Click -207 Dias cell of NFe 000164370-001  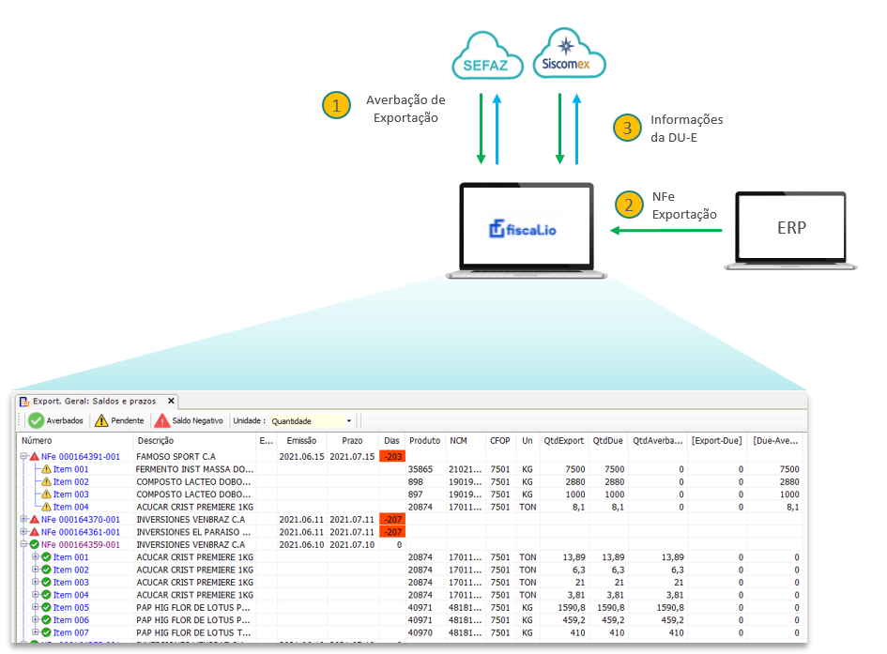(392, 520)
